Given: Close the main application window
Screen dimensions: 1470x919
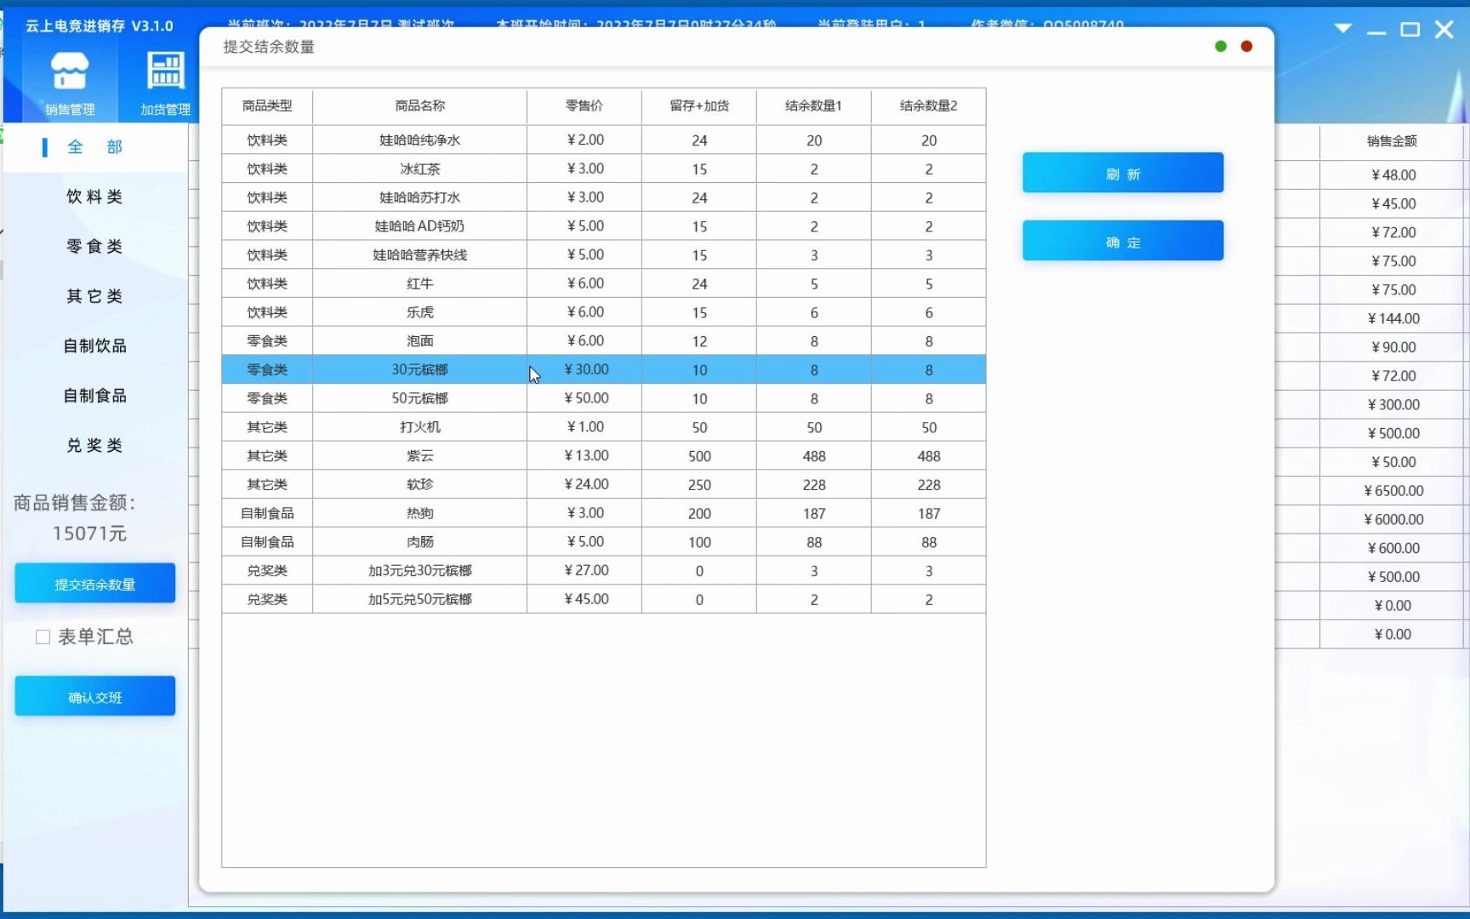Looking at the screenshot, I should 1444,30.
